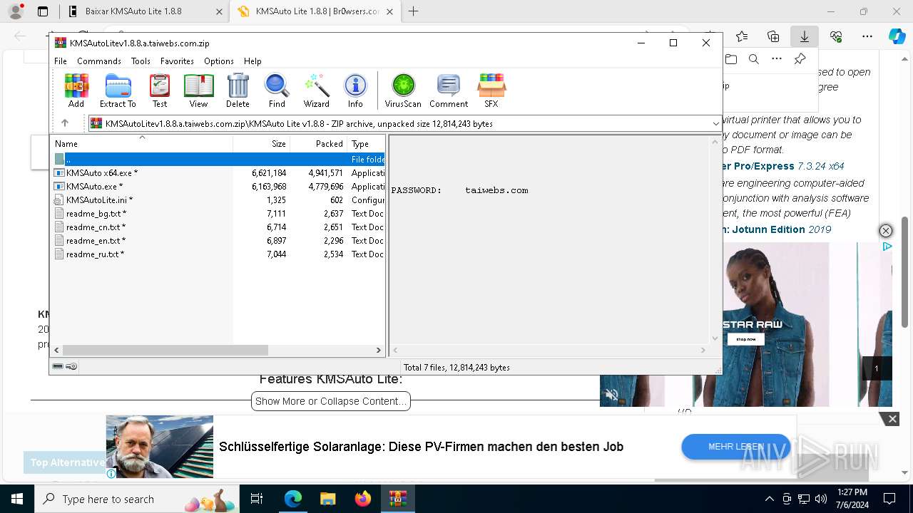Open Microsoft Edge from the taskbar
Viewport: 913px width, 513px height.
click(x=293, y=499)
